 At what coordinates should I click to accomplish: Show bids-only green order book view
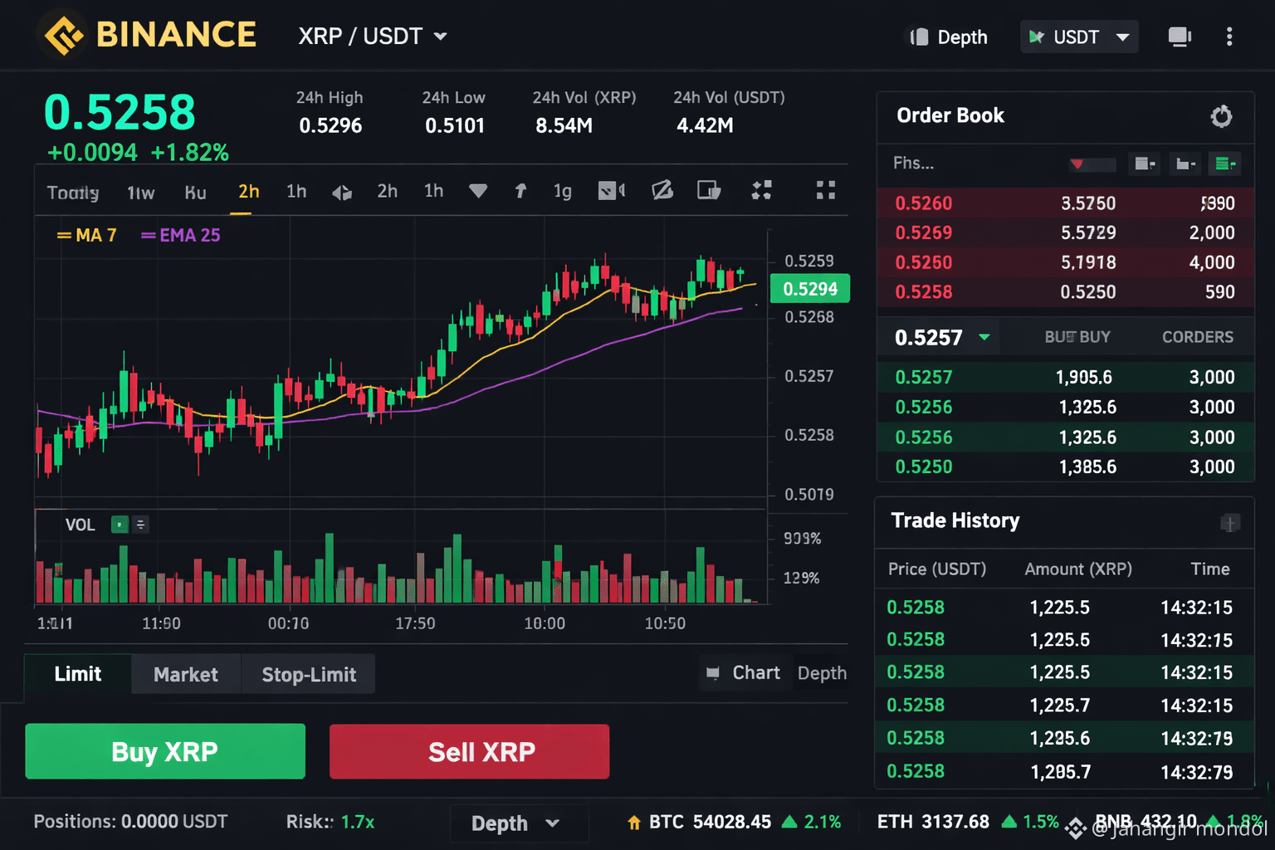pos(1224,164)
